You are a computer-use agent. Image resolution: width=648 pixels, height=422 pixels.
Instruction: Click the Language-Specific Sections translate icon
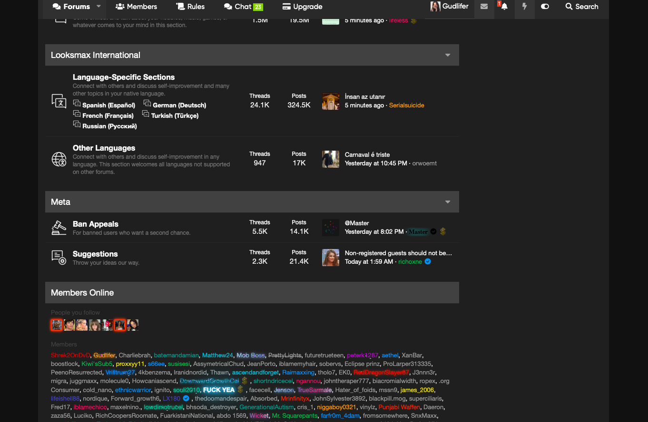click(x=59, y=101)
